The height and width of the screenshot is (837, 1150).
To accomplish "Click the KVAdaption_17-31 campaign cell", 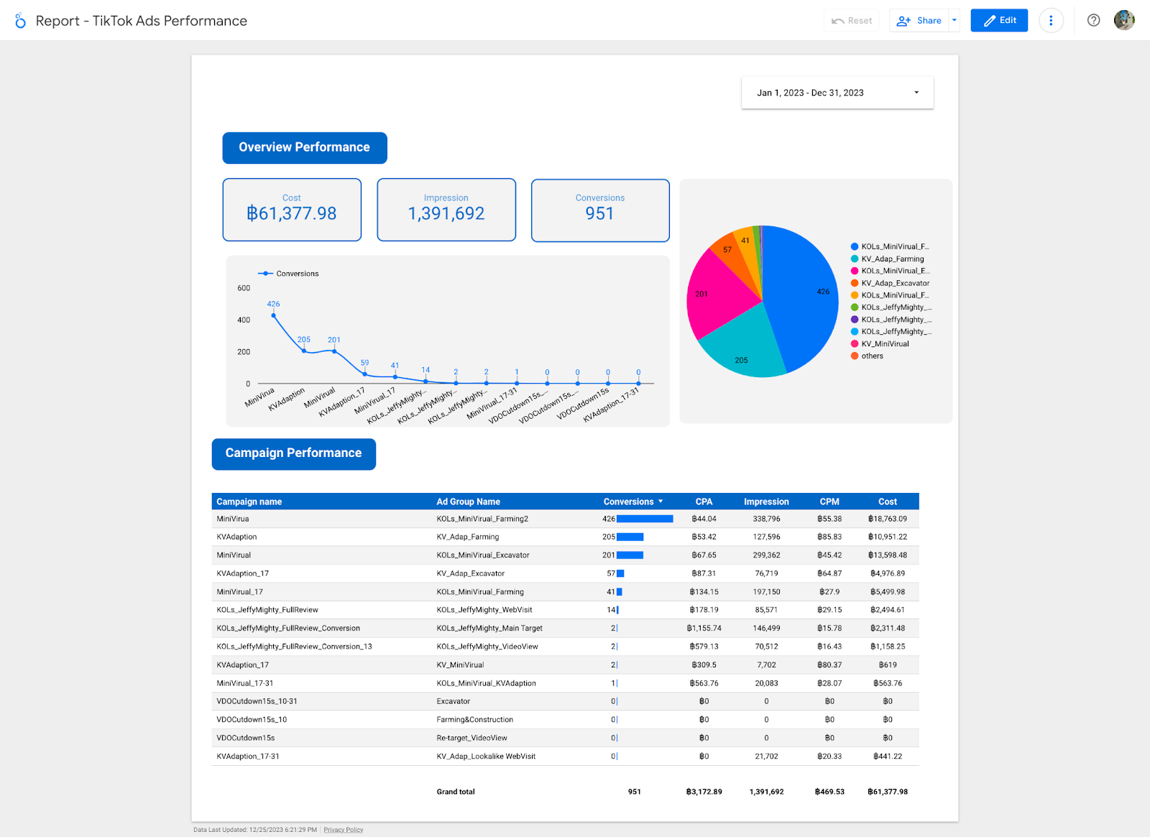I will point(248,757).
